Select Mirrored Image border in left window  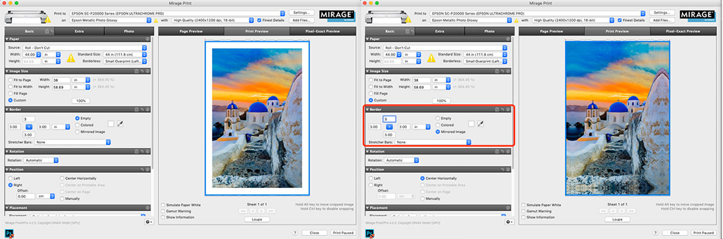[91, 132]
